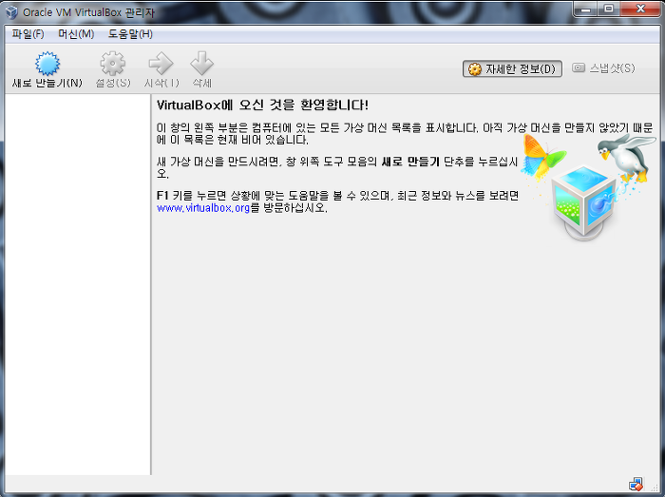This screenshot has width=665, height=497.
Task: Click the 'Oracle VM VirtualBox 관리자' window title
Action: click(x=88, y=12)
